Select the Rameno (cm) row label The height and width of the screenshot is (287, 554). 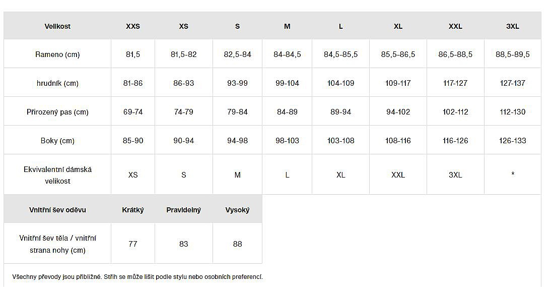57,54
